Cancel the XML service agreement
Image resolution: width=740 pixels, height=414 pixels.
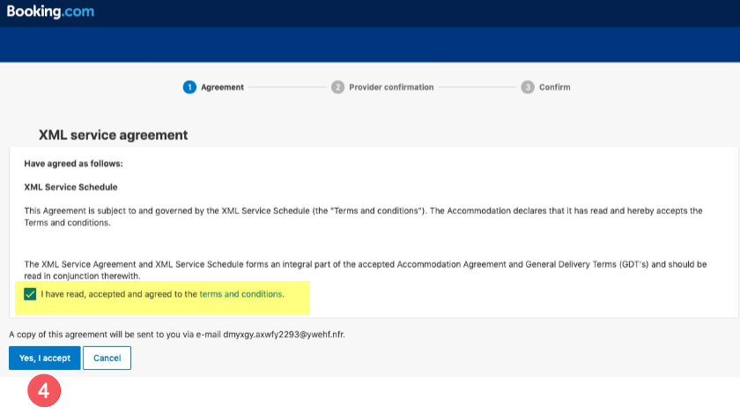coord(107,358)
